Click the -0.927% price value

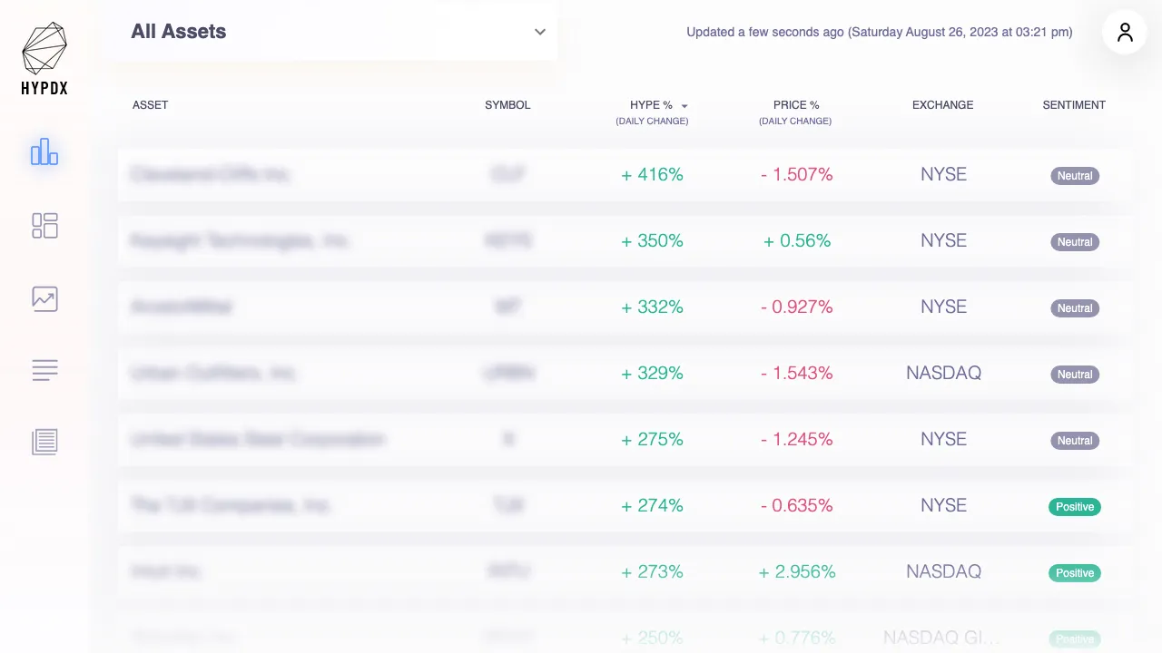796,307
